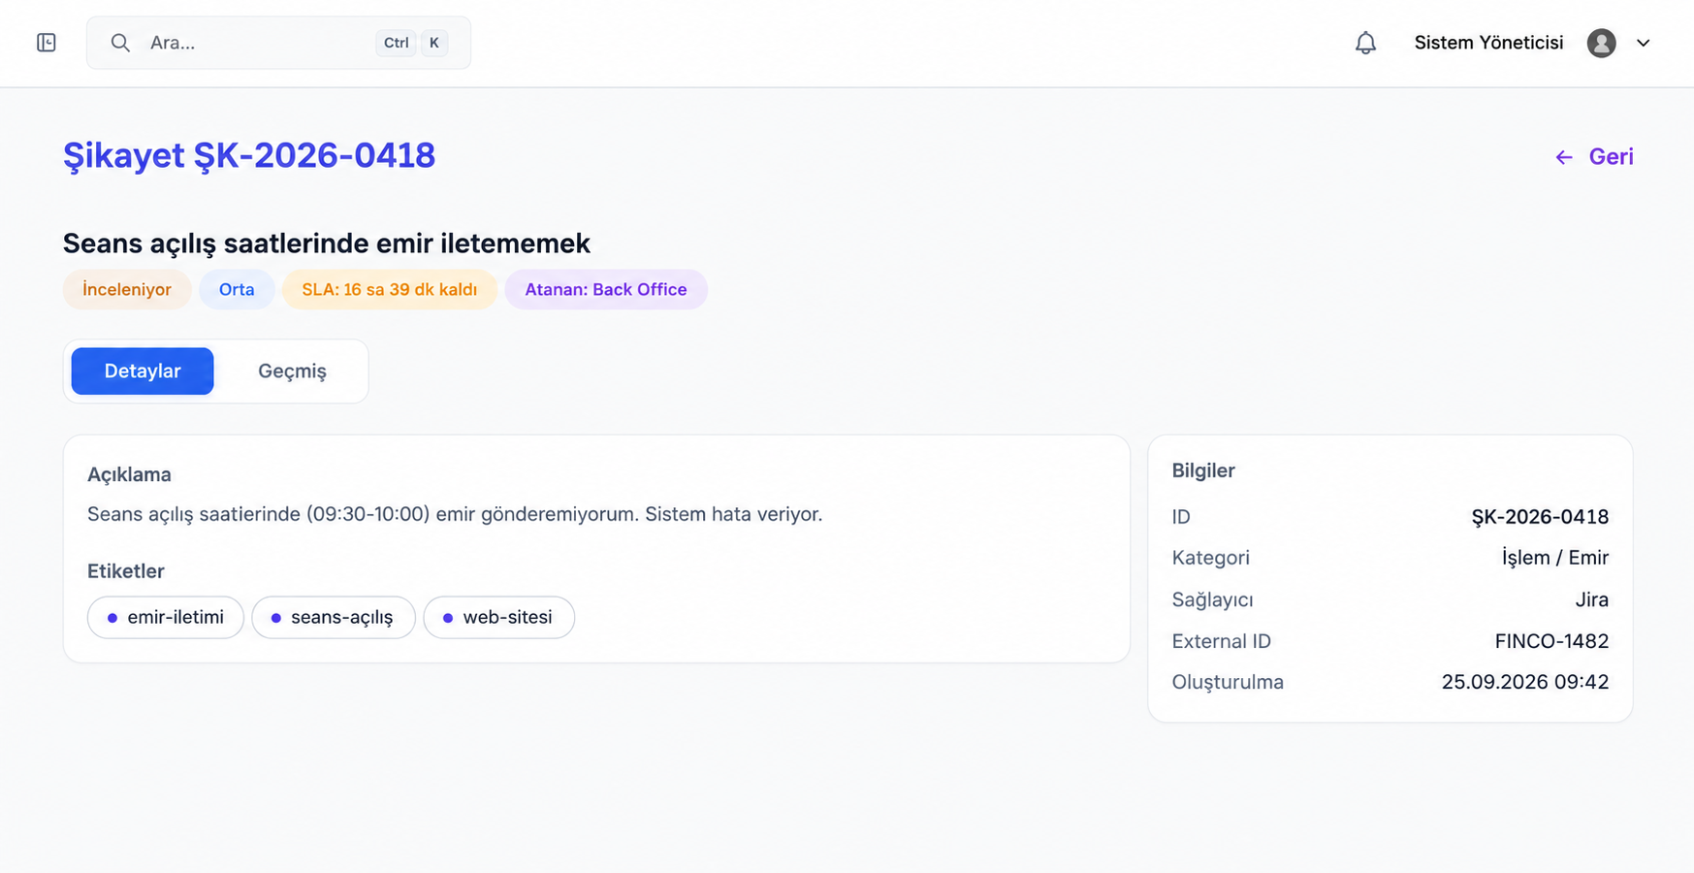The width and height of the screenshot is (1694, 873).
Task: Select the seans-açılış tag
Action: [x=334, y=617]
